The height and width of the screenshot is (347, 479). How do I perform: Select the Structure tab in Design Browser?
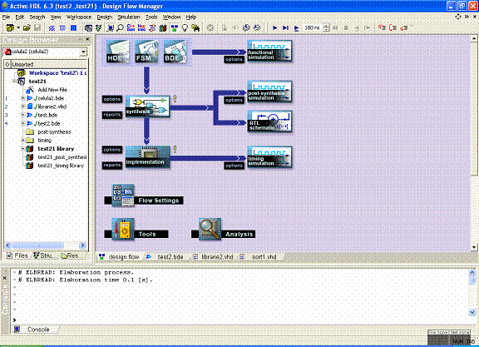coord(45,255)
